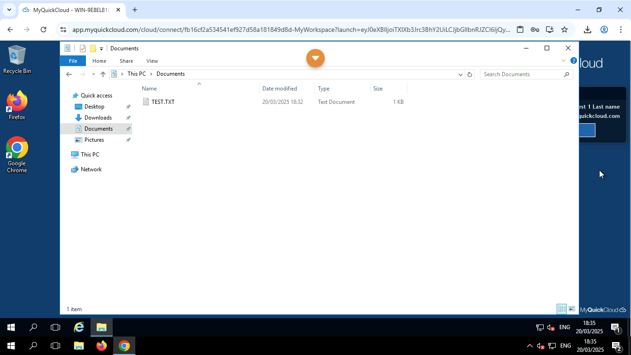Select This PC in the navigation pane

click(x=90, y=155)
